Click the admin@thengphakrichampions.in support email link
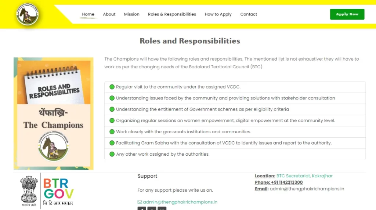 [180, 202]
